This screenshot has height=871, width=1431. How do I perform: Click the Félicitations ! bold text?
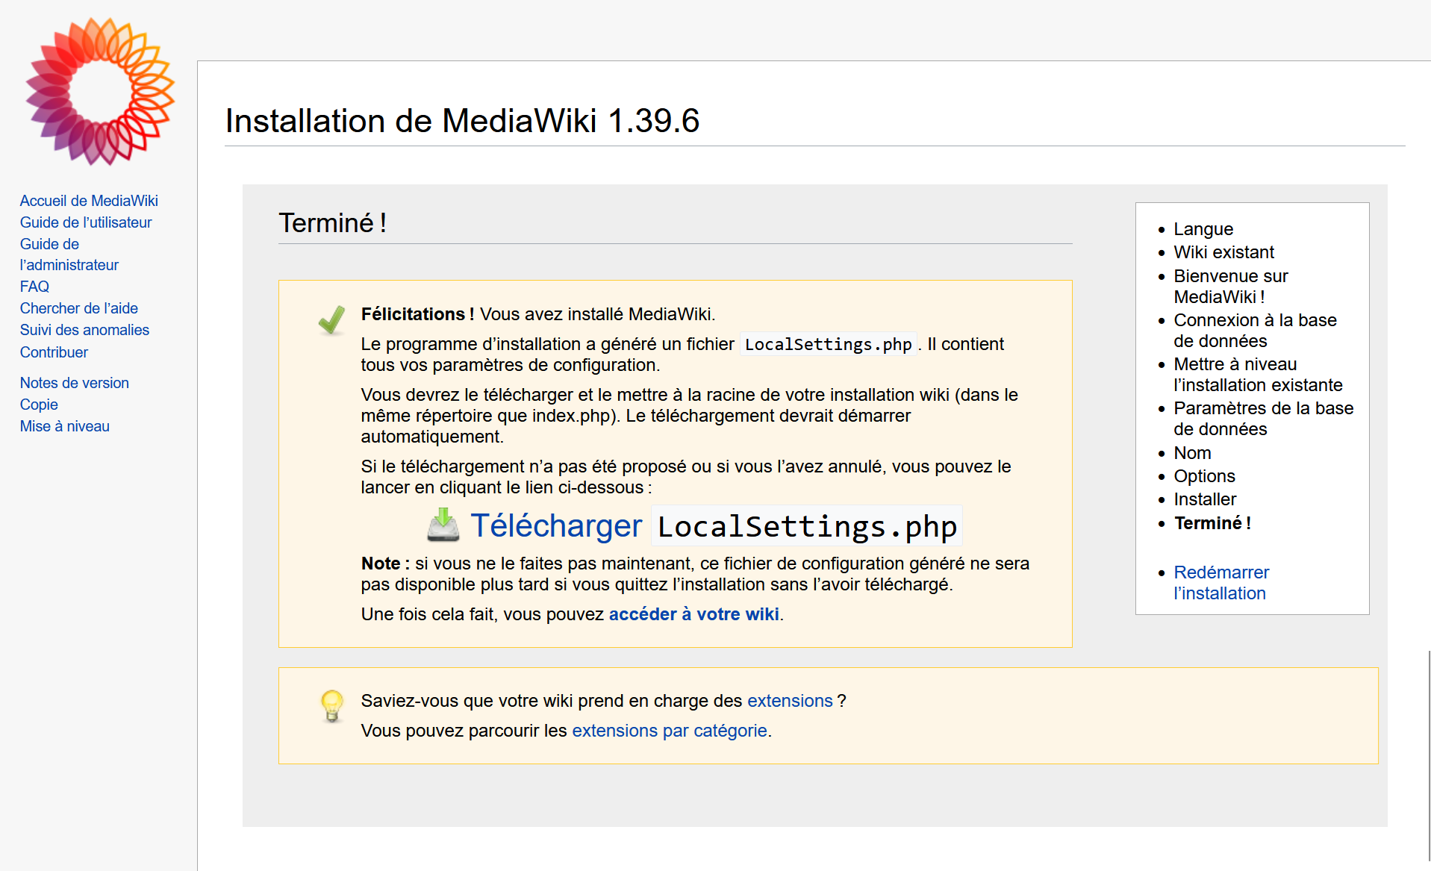(417, 314)
